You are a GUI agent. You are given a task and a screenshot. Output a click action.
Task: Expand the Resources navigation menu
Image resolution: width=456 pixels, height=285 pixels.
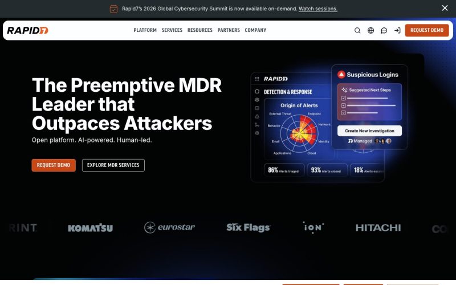[x=200, y=30]
